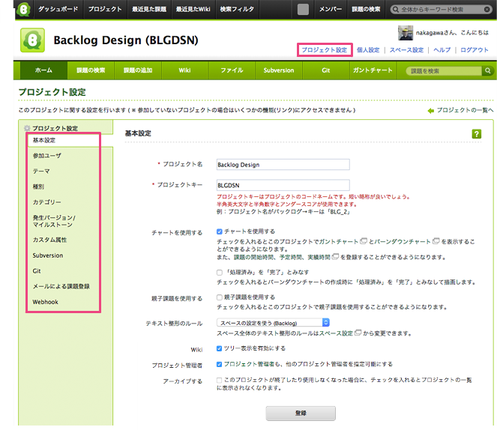Open 検索フィルタ menu
This screenshot has height=430, width=497.
point(237,9)
